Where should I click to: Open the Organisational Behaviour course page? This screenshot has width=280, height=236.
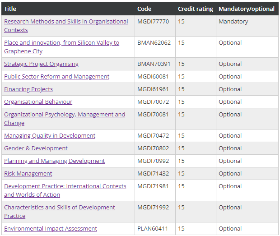pyautogui.click(x=38, y=102)
